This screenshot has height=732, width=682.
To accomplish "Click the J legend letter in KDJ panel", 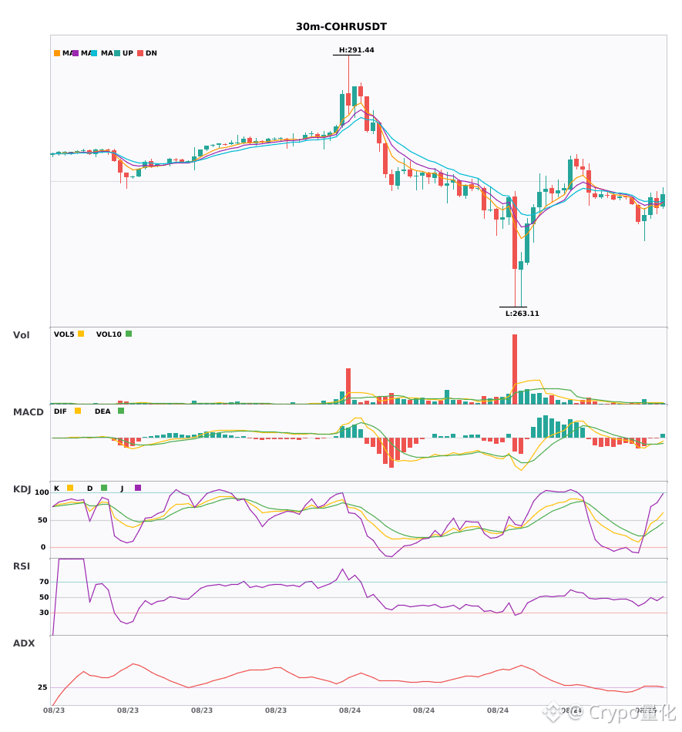I will coord(122,489).
